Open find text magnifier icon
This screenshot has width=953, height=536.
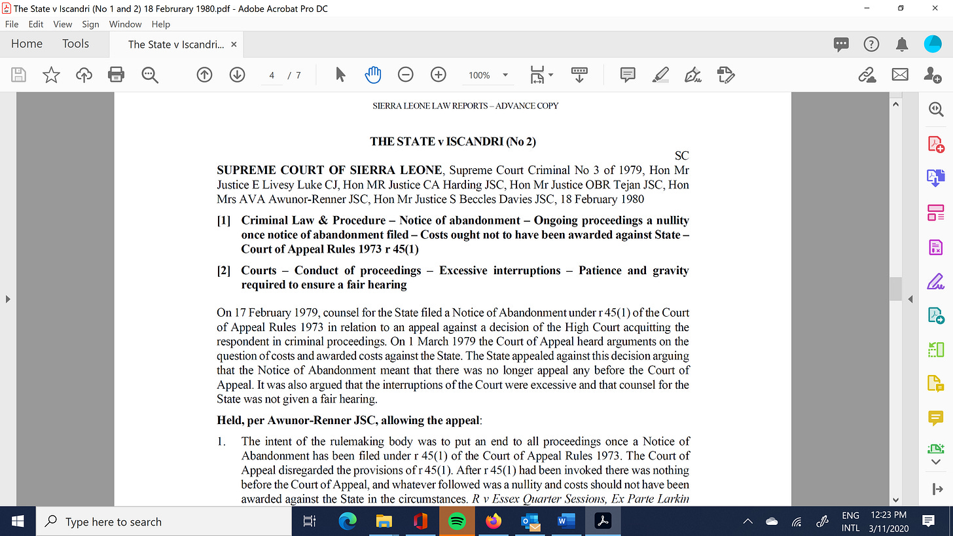click(x=150, y=75)
